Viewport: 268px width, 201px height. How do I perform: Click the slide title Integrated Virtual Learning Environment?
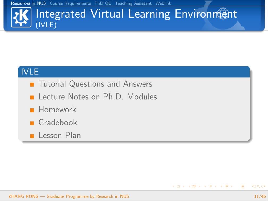136,14
